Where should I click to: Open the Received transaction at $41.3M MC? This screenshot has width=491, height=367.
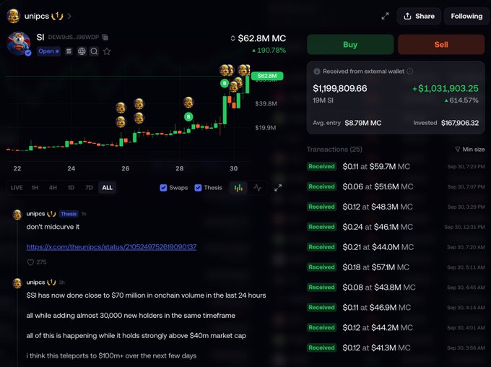[396, 347]
